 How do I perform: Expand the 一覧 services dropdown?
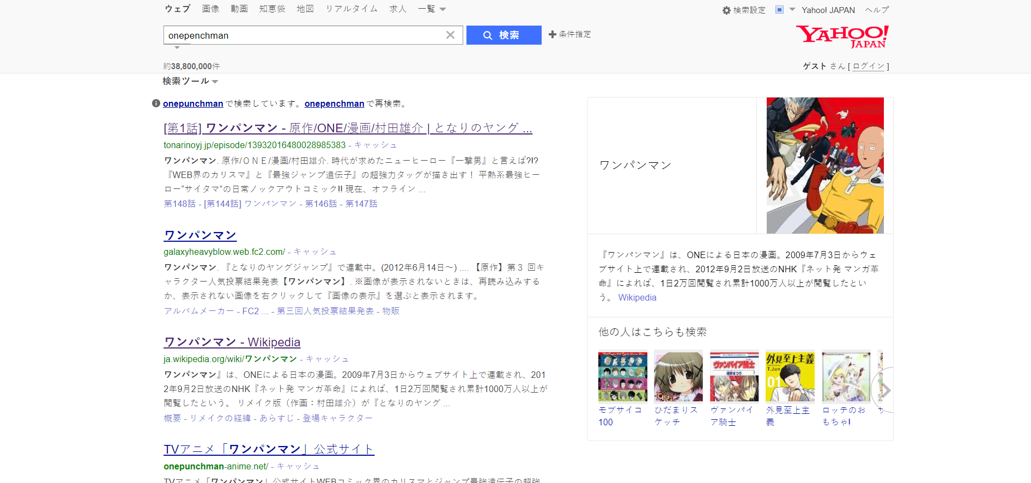pos(432,9)
